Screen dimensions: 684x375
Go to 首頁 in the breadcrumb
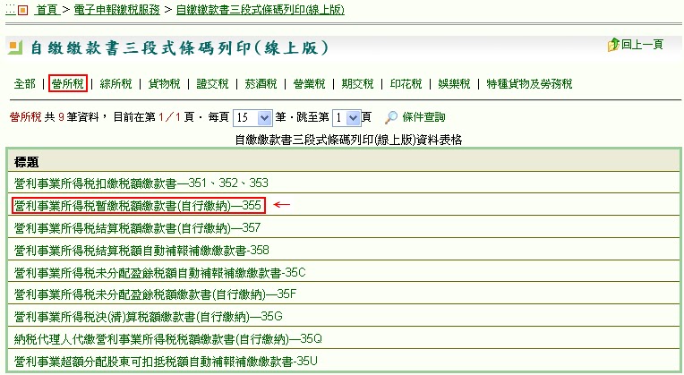tap(47, 10)
